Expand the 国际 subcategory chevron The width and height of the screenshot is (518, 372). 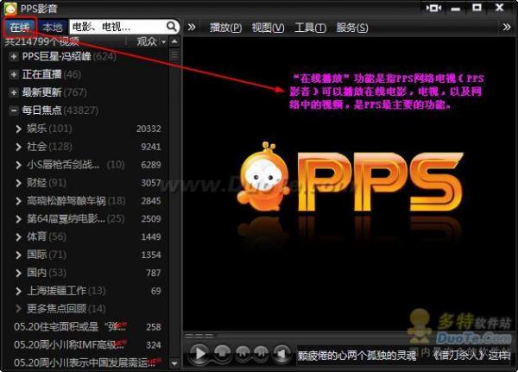tap(18, 255)
